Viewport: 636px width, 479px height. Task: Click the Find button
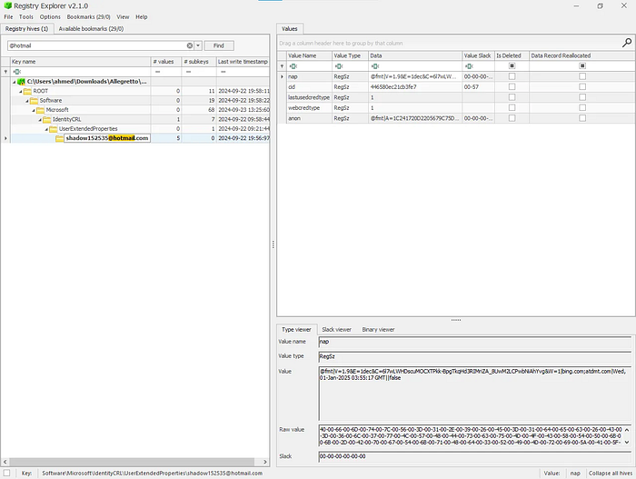pyautogui.click(x=219, y=45)
